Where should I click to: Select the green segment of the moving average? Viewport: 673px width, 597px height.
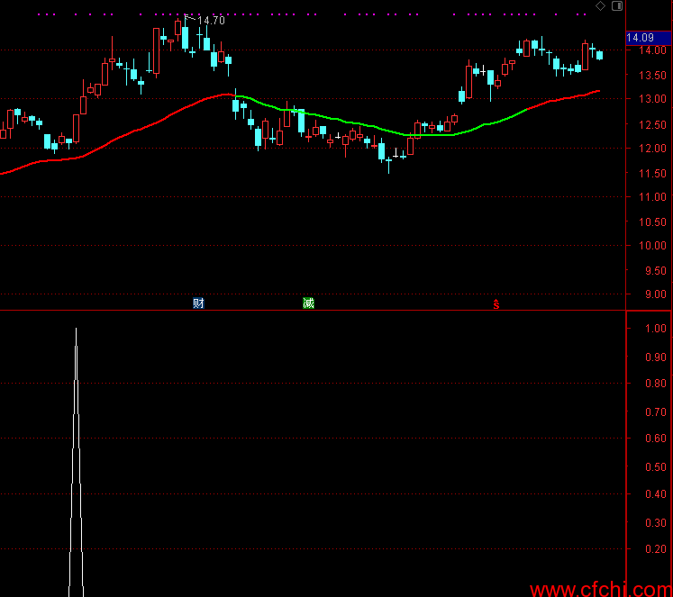[x=380, y=128]
